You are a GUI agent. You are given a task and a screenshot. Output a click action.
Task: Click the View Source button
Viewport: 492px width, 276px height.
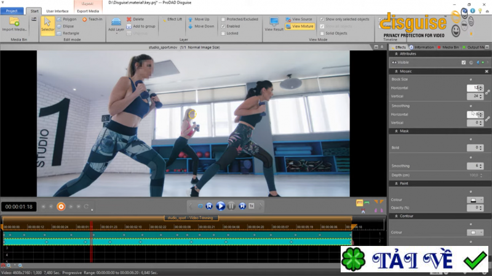(x=301, y=19)
